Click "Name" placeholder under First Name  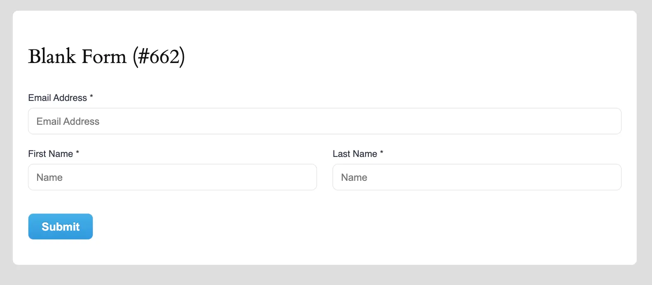tap(49, 178)
